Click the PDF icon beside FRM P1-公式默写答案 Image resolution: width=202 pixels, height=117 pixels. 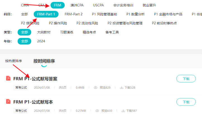click(x=8, y=79)
